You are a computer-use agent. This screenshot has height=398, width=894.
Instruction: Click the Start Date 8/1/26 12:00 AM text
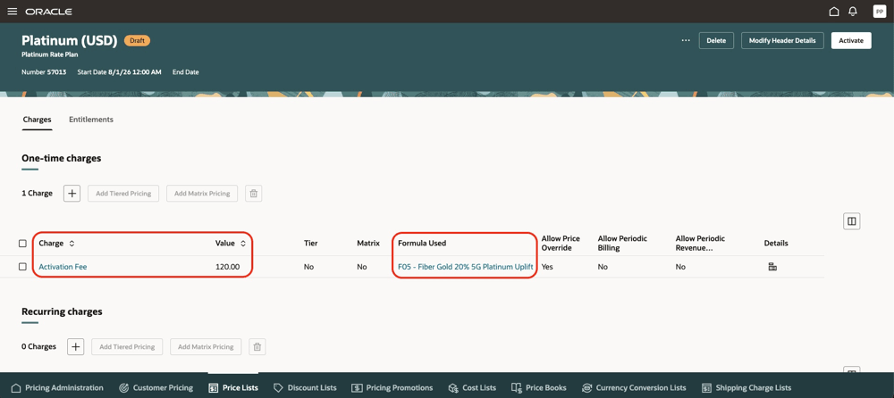coord(119,72)
